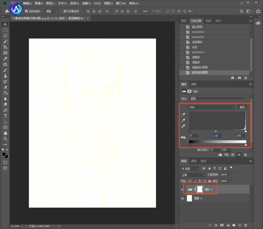The image size is (263, 229).
Task: Toggle history source box beside 去色
Action: pos(182,47)
